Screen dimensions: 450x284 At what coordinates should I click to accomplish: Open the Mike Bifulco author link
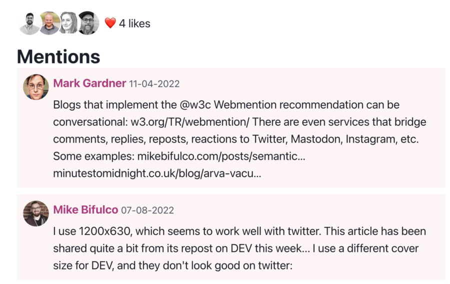coord(85,210)
